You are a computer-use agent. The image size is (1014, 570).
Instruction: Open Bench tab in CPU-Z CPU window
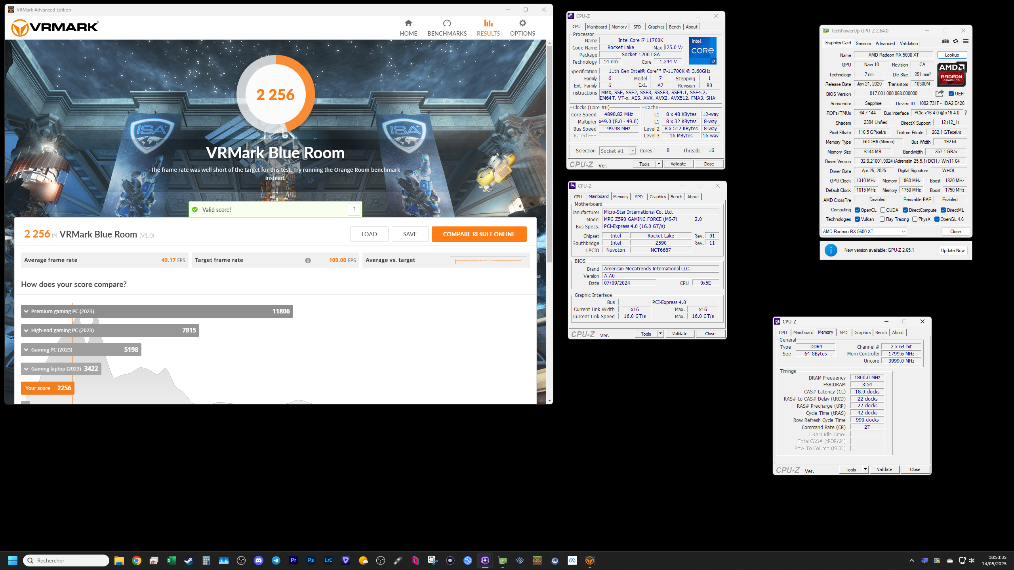pos(675,27)
